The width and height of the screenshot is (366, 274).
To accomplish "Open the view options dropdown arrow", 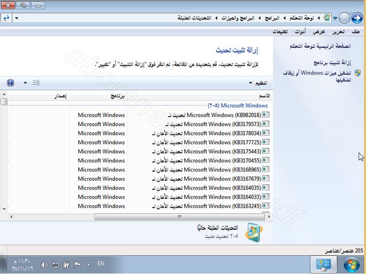I will pos(25,83).
